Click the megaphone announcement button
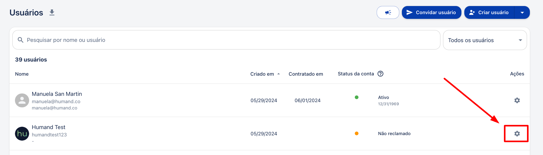The width and height of the screenshot is (543, 155). click(388, 13)
